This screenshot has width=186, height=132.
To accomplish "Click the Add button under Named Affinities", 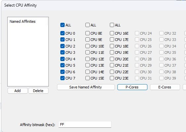I will click(x=17, y=91).
